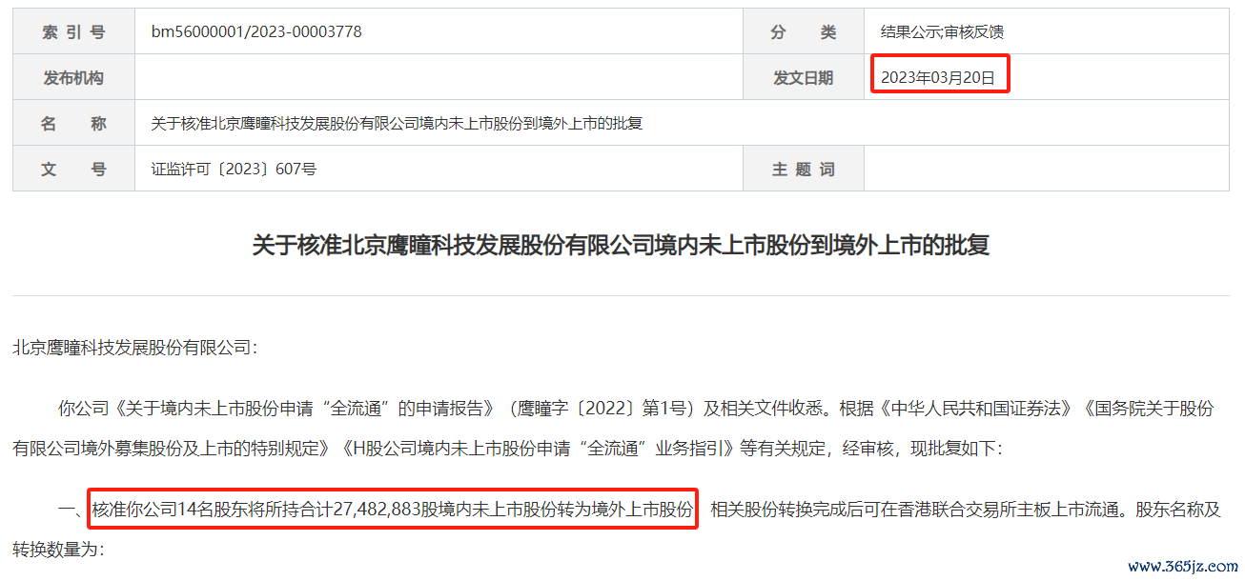This screenshot has width=1245, height=581.
Task: Click the highlighted sentence about 27,482,883 shares
Action: tap(393, 509)
